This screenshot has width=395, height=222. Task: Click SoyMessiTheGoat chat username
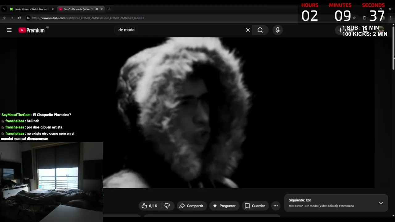[x=16, y=115]
